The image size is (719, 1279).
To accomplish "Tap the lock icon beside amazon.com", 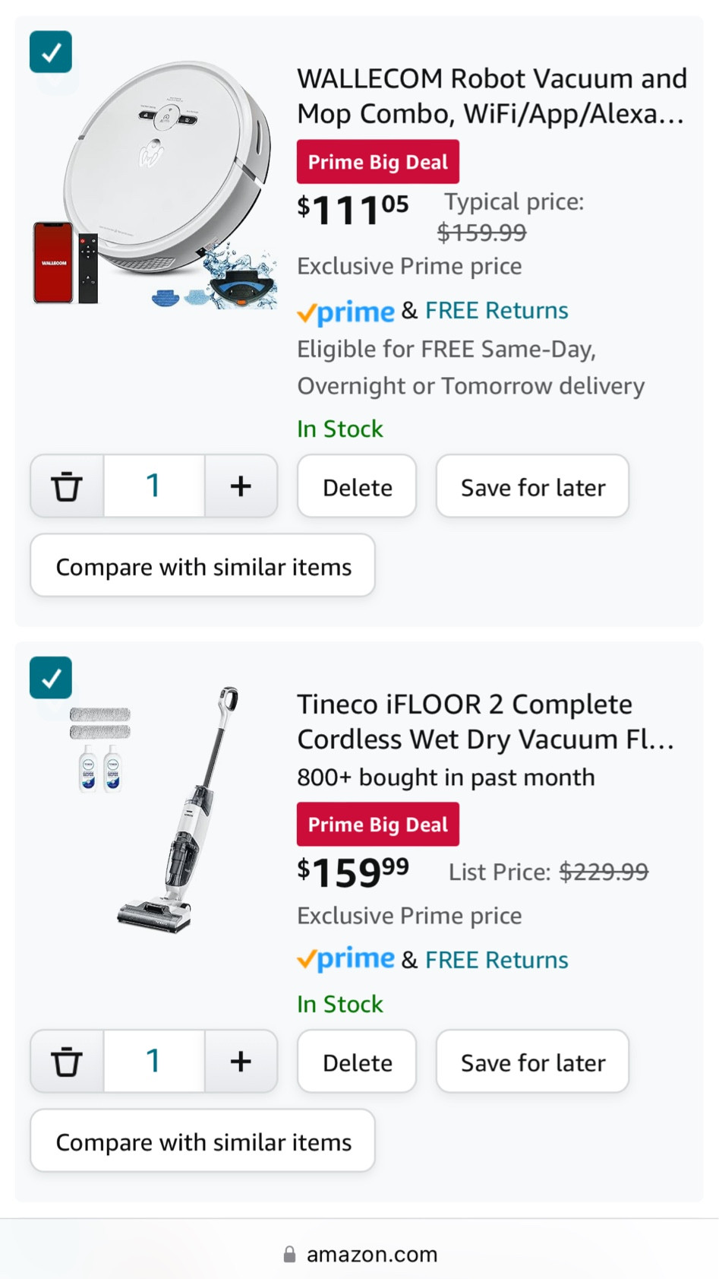I will [289, 1254].
